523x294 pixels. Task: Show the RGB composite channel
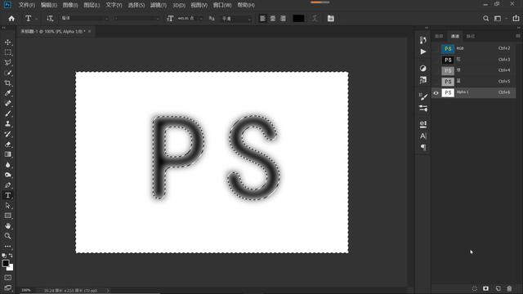[x=436, y=49]
